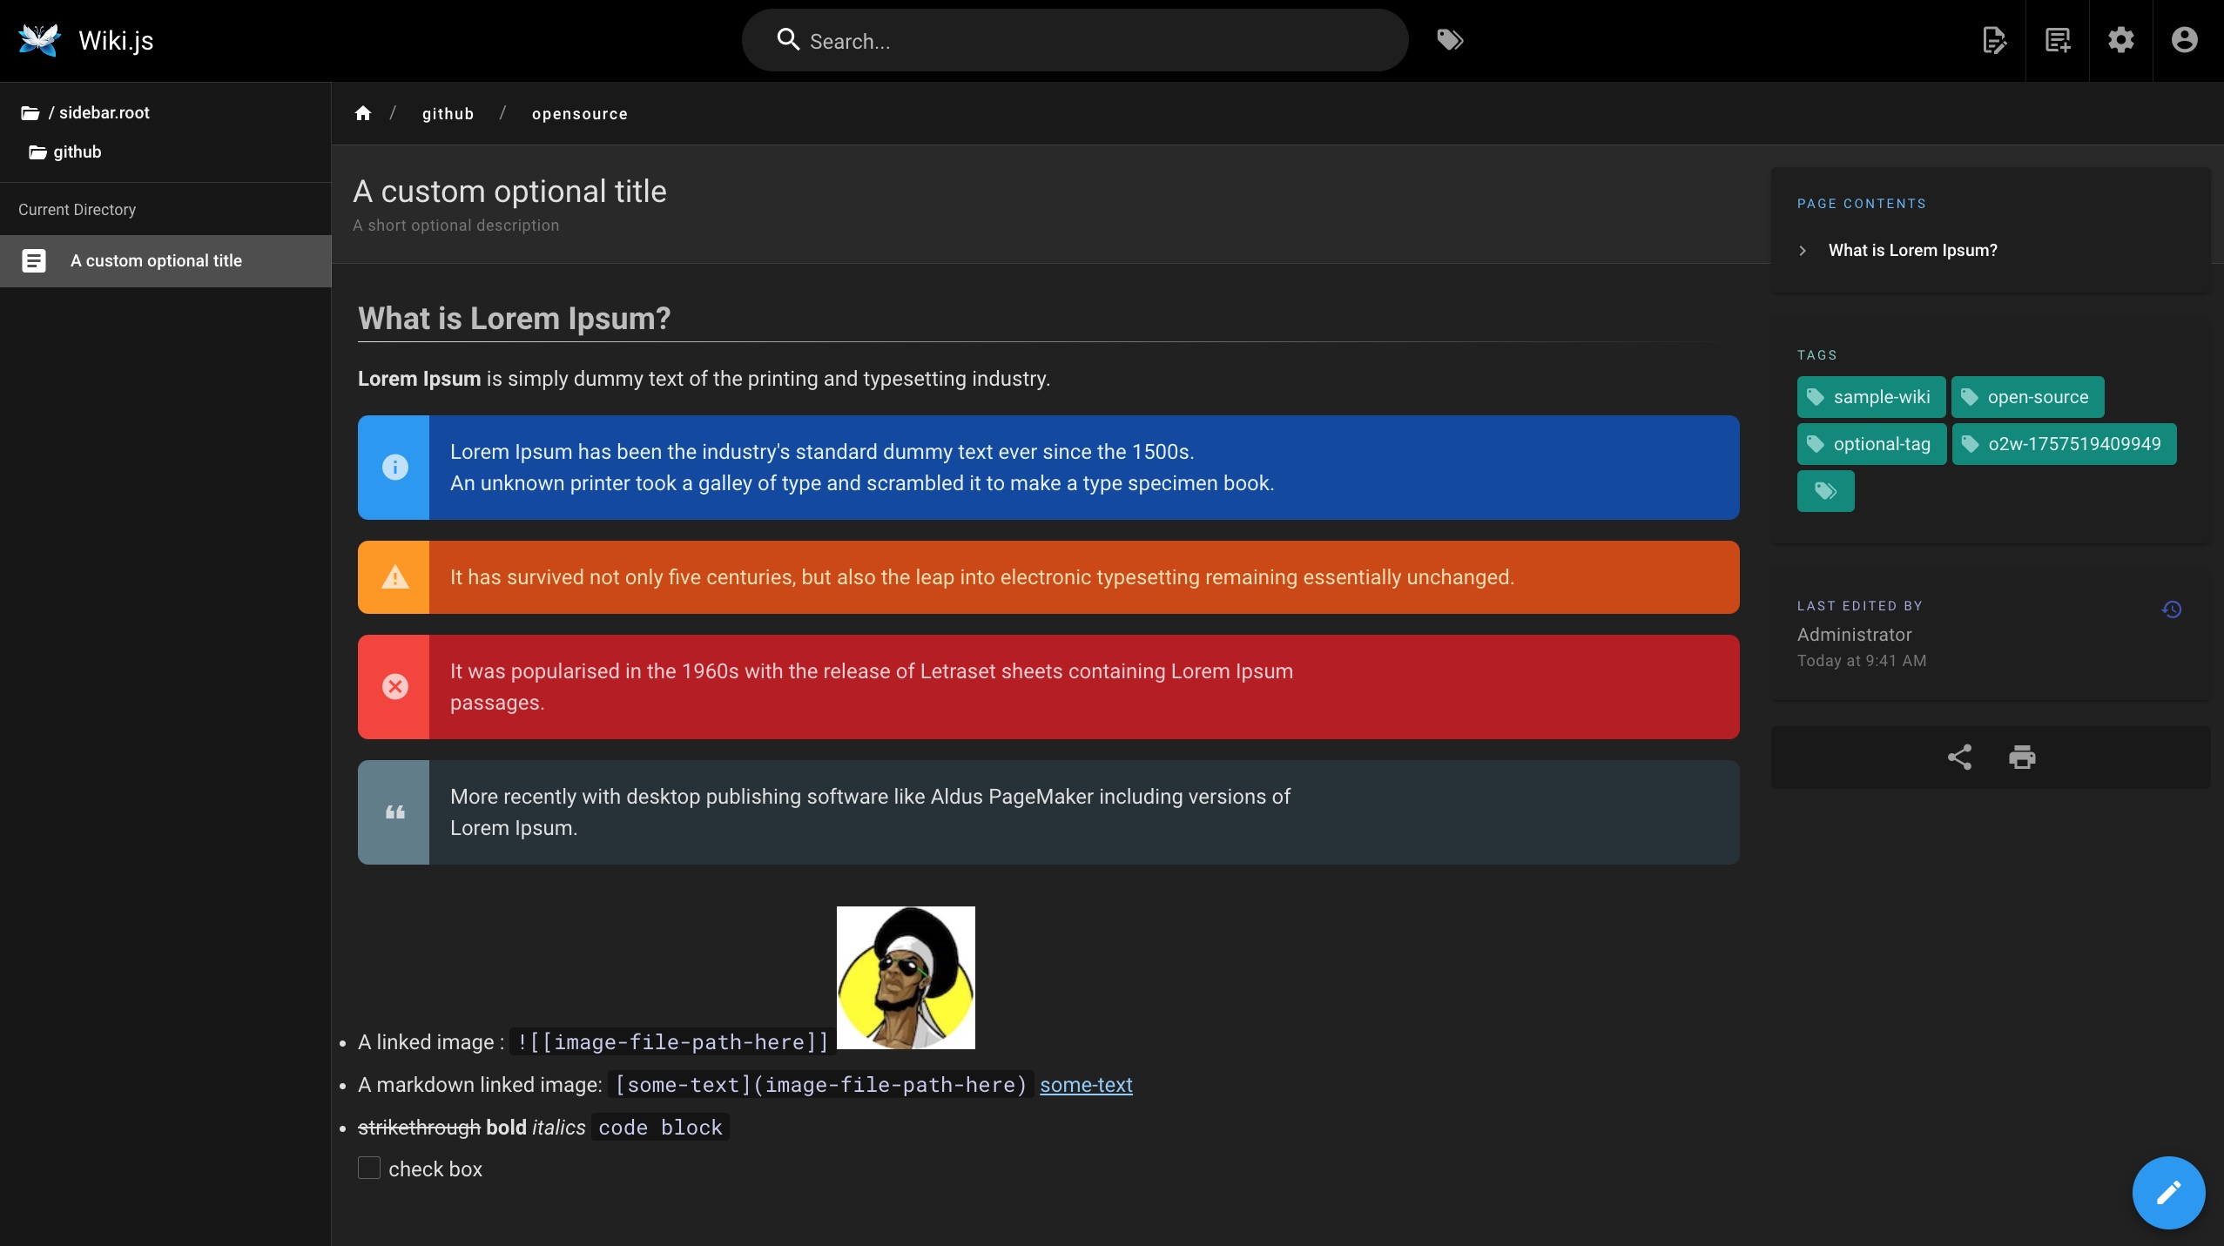This screenshot has width=2224, height=1246.
Task: Select 'A custom optional title' sidebar item
Action: pyautogui.click(x=156, y=261)
